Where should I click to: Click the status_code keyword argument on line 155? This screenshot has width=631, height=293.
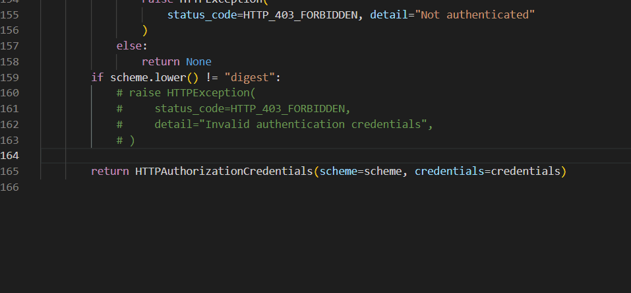[202, 15]
